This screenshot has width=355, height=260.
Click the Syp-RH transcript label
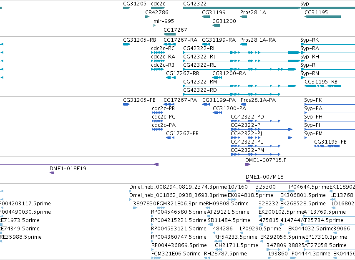[310, 57]
